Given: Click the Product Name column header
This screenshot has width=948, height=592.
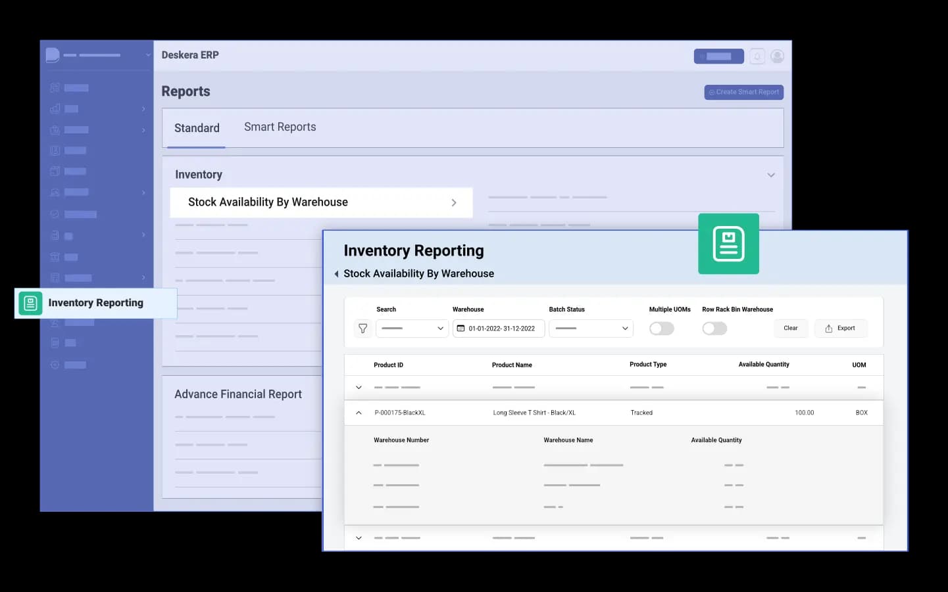Looking at the screenshot, I should click(x=512, y=365).
